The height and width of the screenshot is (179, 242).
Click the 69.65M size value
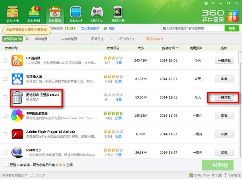tap(141, 97)
